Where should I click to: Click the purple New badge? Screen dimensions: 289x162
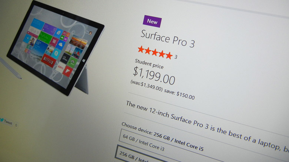pos(152,21)
